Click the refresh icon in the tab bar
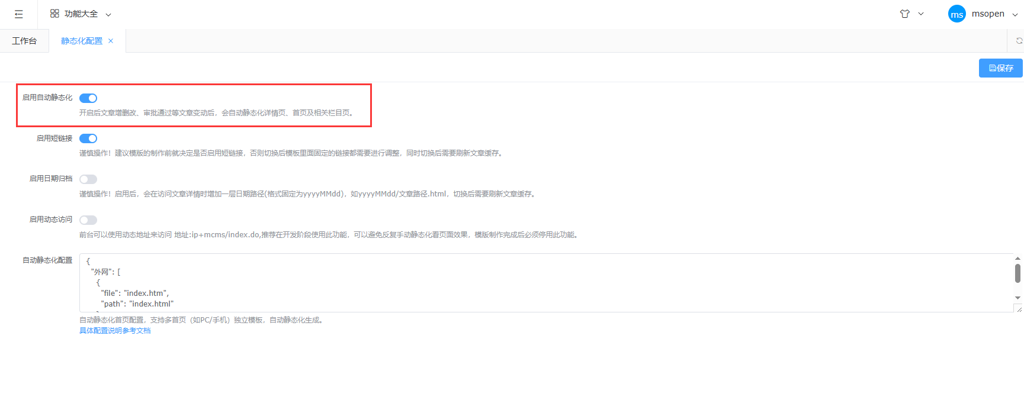 1019,41
